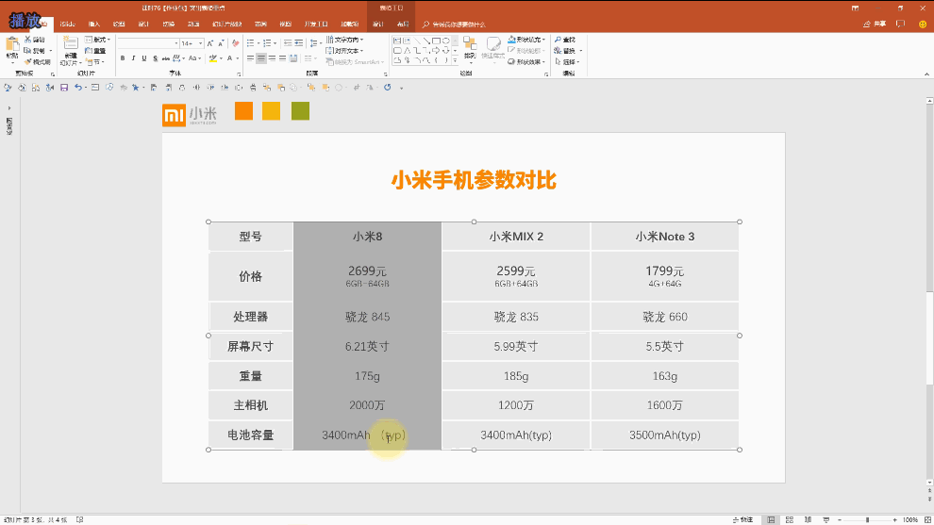This screenshot has height=525, width=934.
Task: Open the table Layout (布局) tab
Action: [403, 24]
